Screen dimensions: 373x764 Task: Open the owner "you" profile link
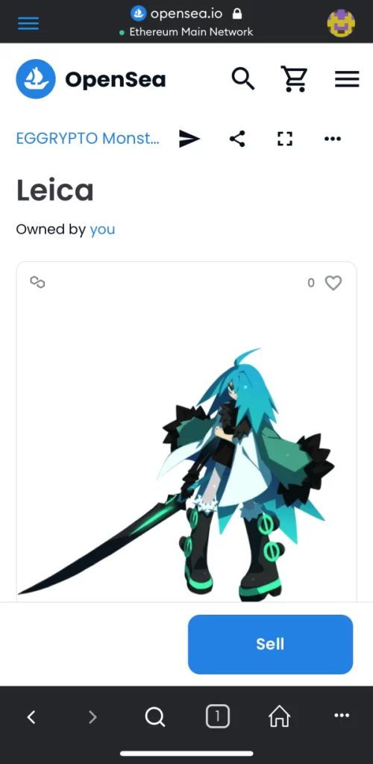tap(102, 230)
